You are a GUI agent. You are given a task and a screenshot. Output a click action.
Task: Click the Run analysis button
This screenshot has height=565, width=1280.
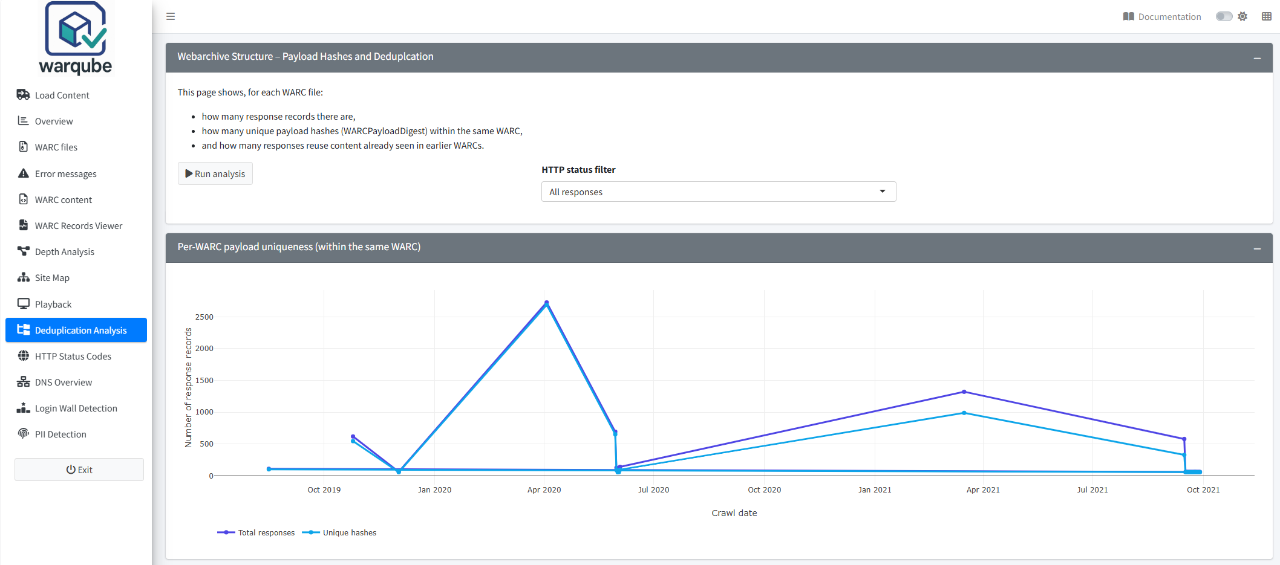[x=215, y=173]
